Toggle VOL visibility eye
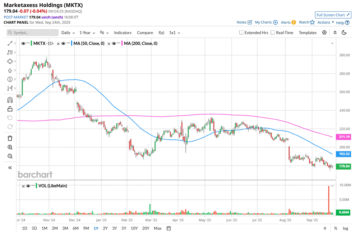The height and width of the screenshot is (234, 357). tap(28, 186)
